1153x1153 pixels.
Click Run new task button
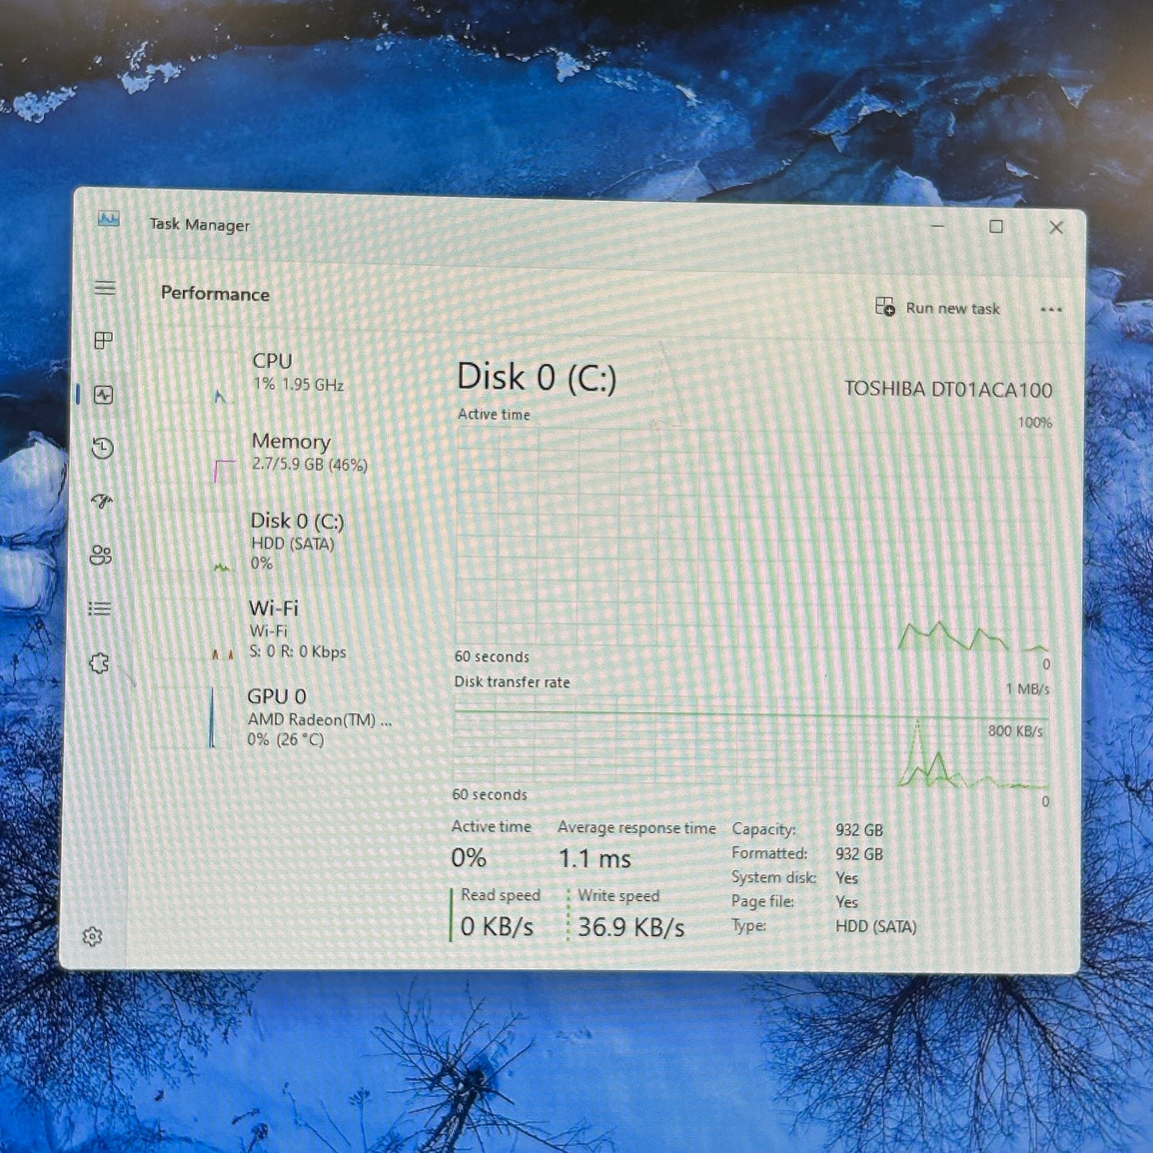click(938, 308)
